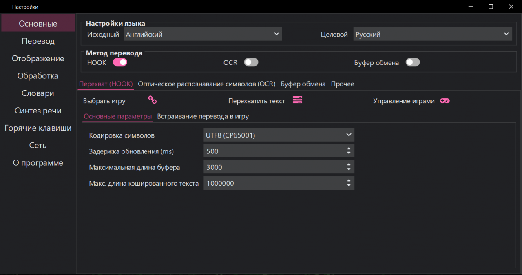Screen dimensions: 522x275
Task: Expand the Исходный language dropdown
Action: 203,34
